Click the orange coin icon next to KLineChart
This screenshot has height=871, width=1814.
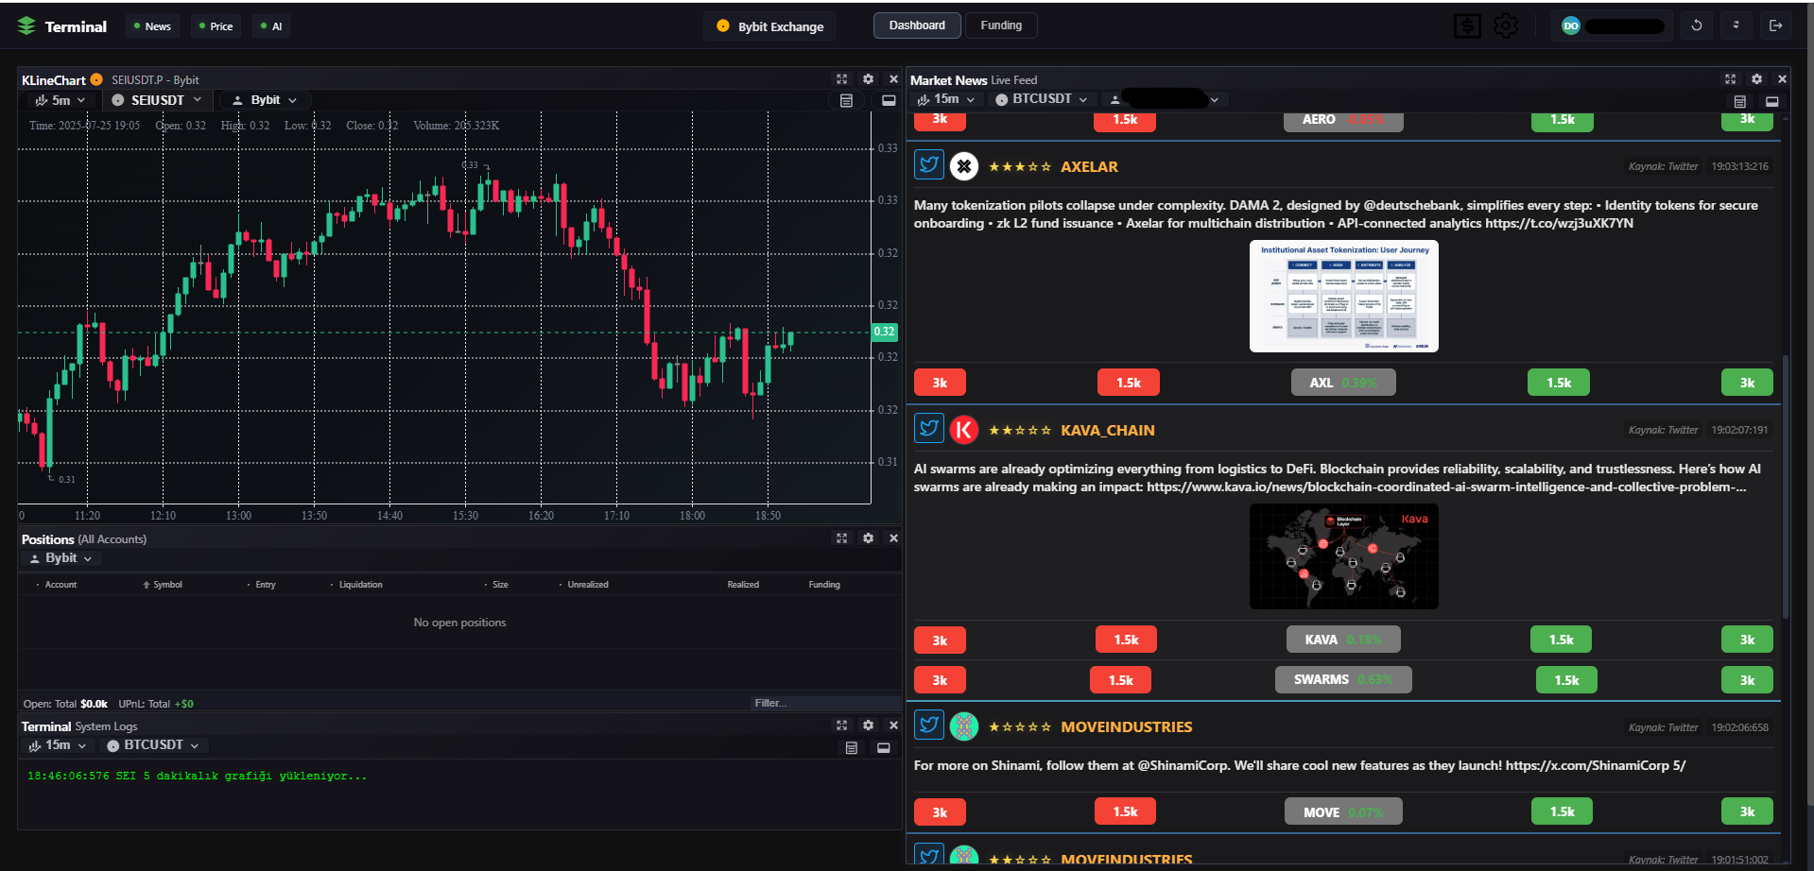96,79
